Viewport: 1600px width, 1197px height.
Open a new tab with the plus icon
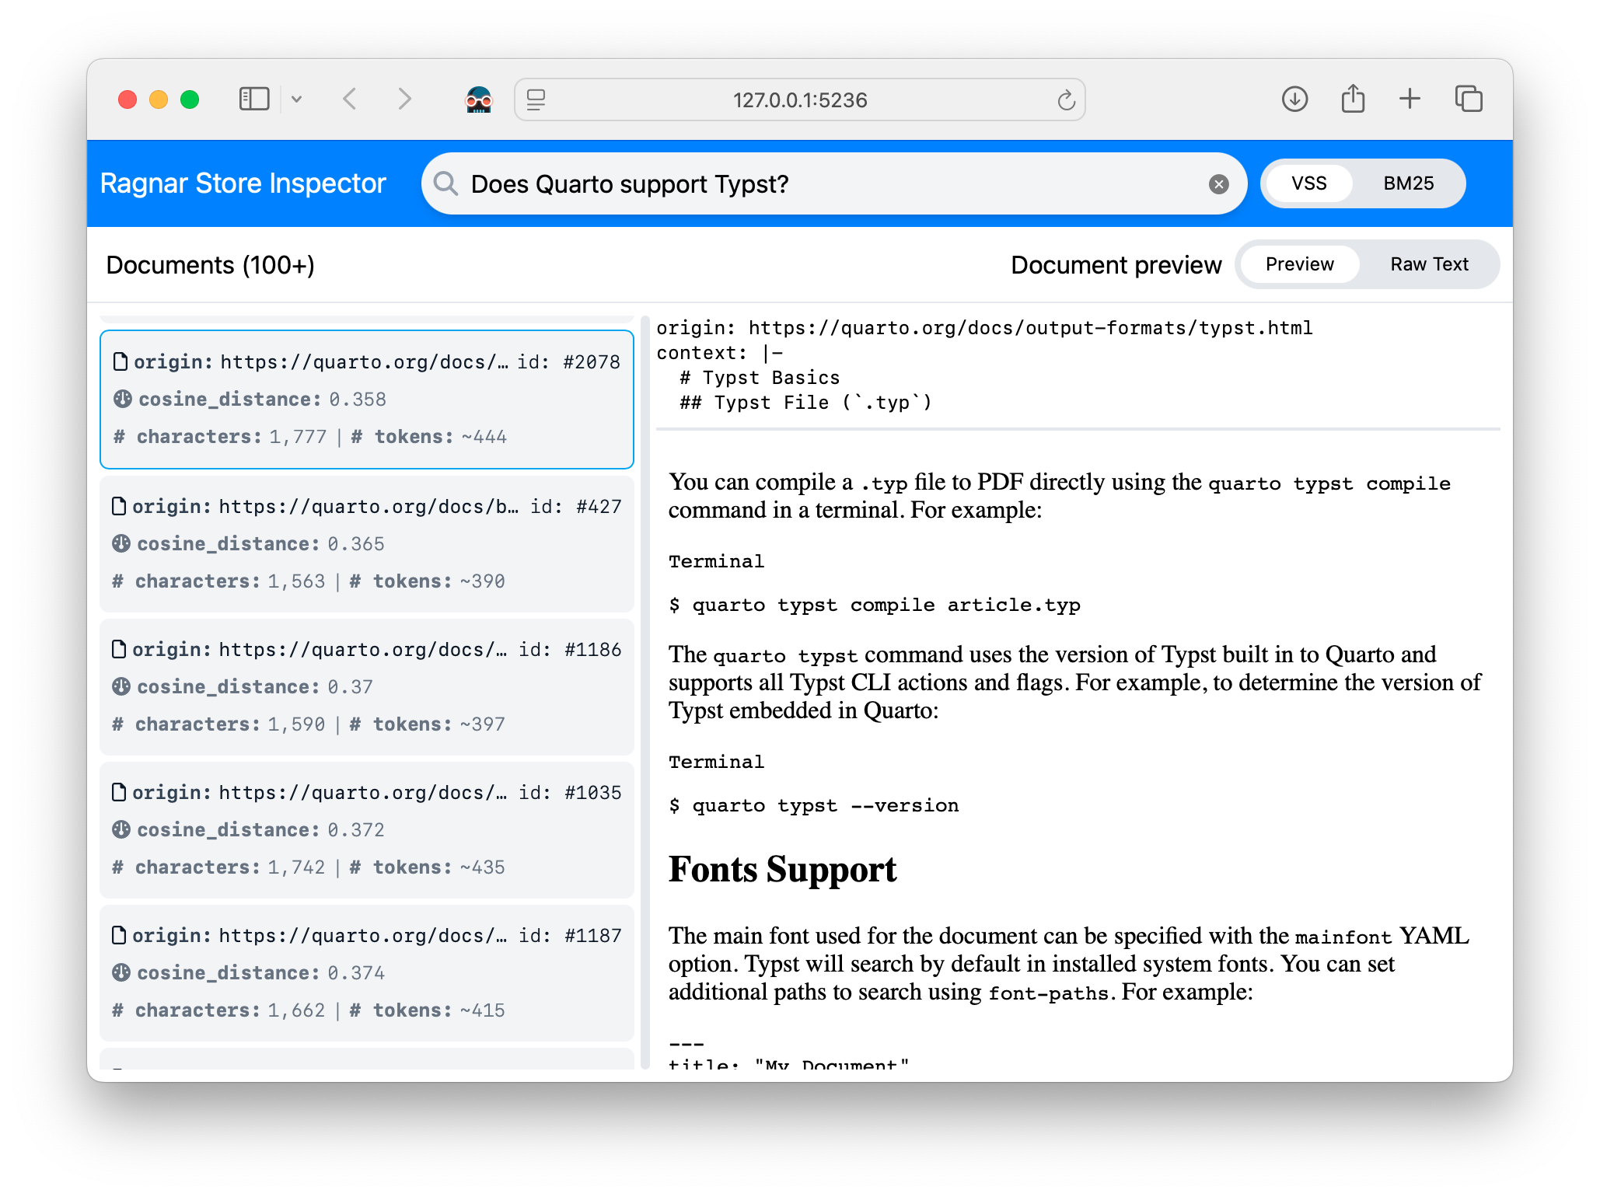click(x=1410, y=99)
